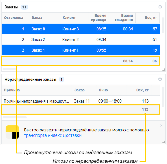167x164 pixels.
Task: Click horizontal scrollbar under Заказы table
Action: [x=10, y=69]
